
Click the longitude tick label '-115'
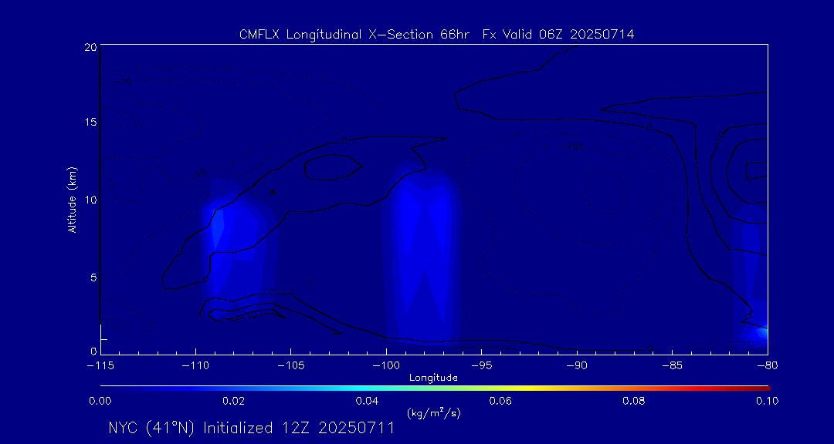[100, 366]
